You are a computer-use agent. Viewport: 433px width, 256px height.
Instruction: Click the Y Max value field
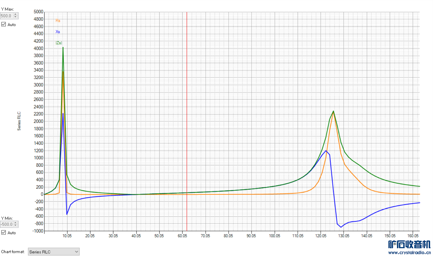6,16
